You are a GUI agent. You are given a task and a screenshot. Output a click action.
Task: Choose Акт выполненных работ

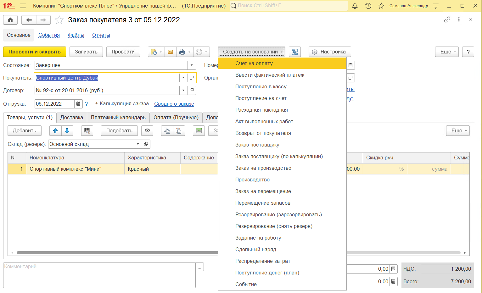pos(282,121)
